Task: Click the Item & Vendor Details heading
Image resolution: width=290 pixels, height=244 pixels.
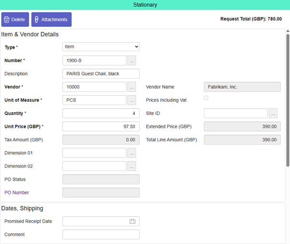Action: pos(30,34)
